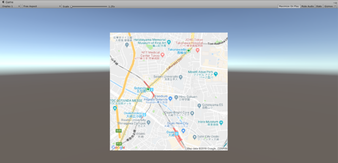Click the Osakihirokoji station icon
Viewport: 338px width, 163px height.
coord(144,114)
